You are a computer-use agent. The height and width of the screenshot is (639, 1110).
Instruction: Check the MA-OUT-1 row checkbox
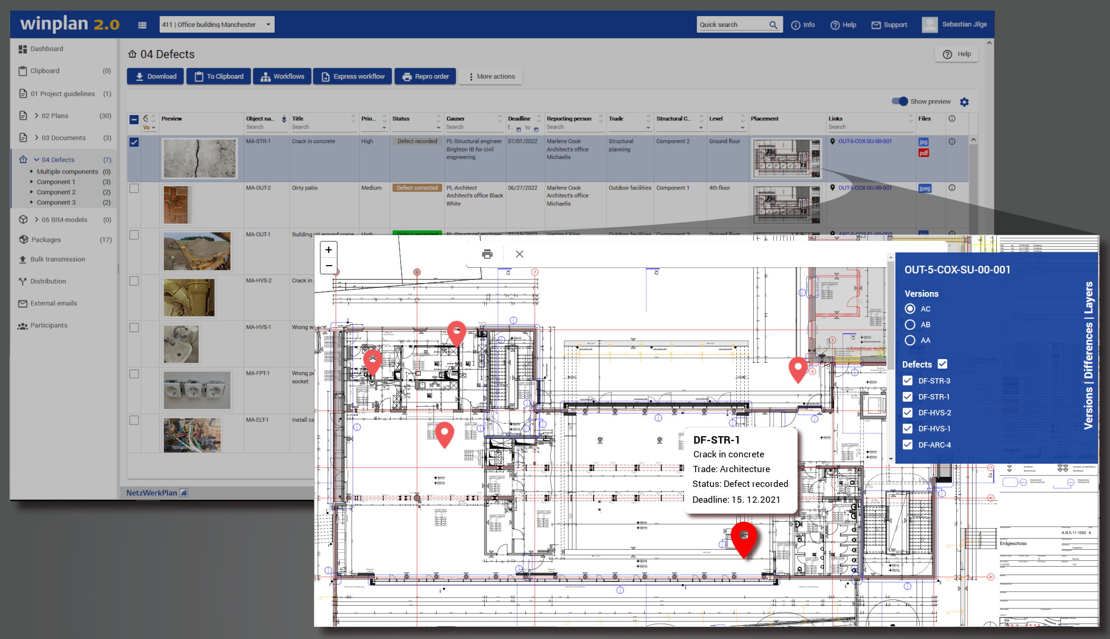(134, 235)
